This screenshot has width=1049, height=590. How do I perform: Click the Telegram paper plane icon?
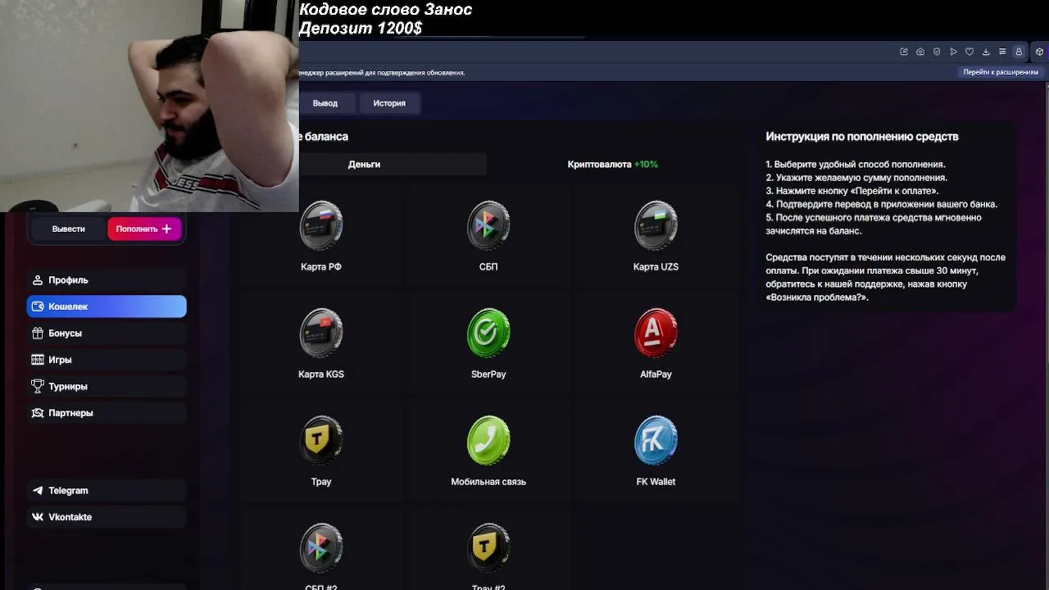pos(38,490)
